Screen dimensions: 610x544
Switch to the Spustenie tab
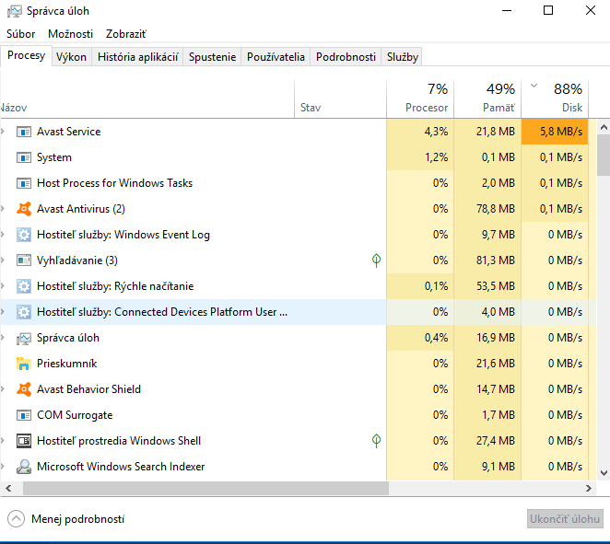point(213,57)
